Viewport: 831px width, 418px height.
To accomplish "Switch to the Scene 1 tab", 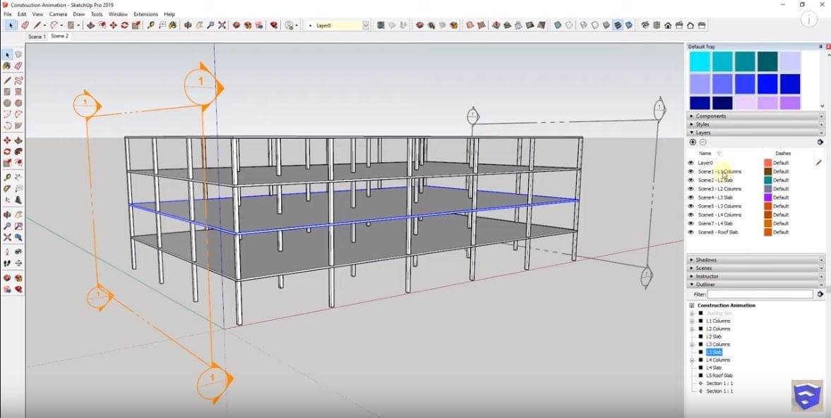I will pos(36,37).
